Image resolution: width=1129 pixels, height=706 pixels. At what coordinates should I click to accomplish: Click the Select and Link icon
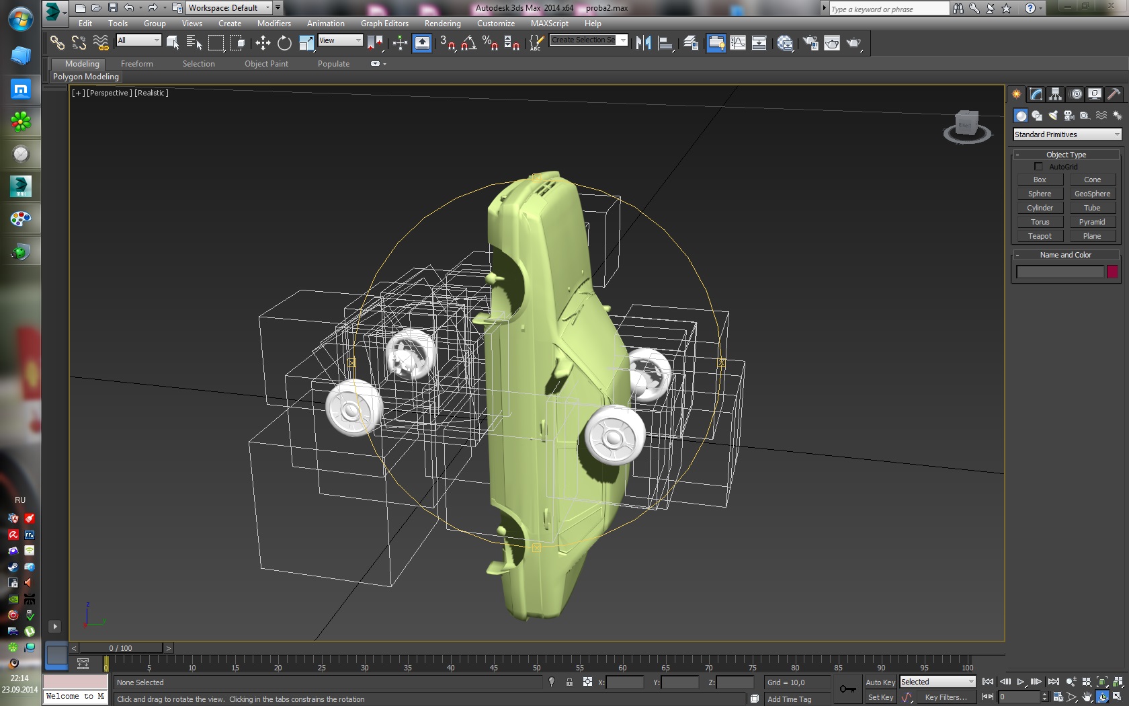point(57,43)
